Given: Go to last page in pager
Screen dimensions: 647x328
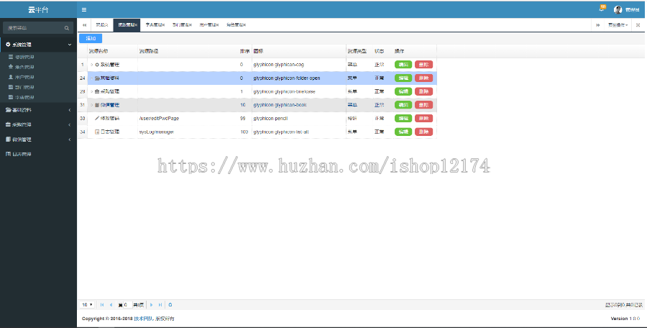Looking at the screenshot, I should [x=160, y=305].
